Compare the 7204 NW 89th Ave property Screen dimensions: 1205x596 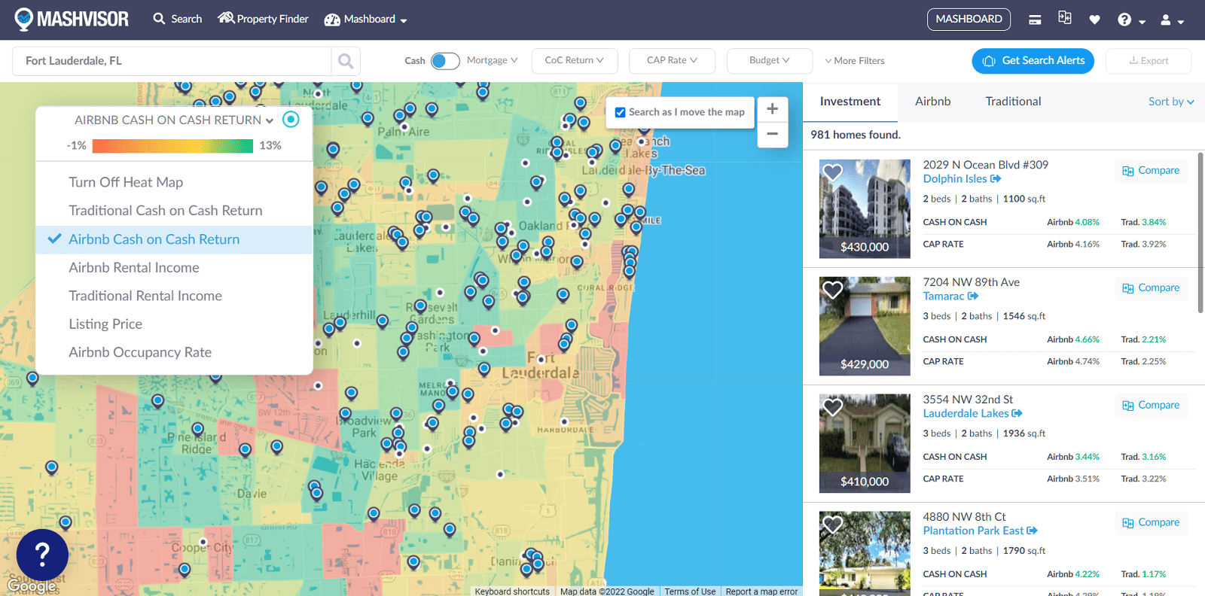coord(1152,288)
